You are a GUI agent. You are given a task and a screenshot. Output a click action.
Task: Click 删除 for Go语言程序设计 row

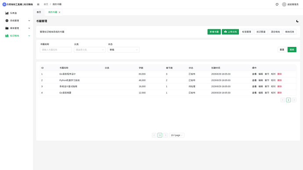(x=280, y=74)
